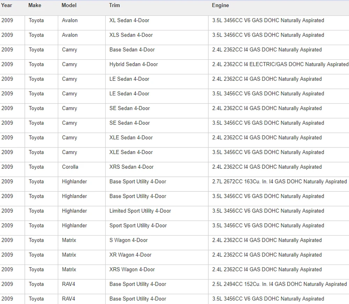Click the Year column header
The width and height of the screenshot is (349, 304).
6,5
